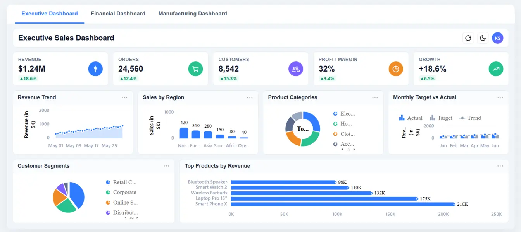Click the orange Profit Margin pie icon
Screen dimensions: 521x232
(396, 69)
